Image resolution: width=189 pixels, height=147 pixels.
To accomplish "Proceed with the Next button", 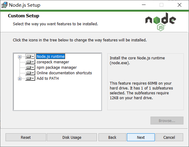I will pyautogui.click(x=141, y=137).
